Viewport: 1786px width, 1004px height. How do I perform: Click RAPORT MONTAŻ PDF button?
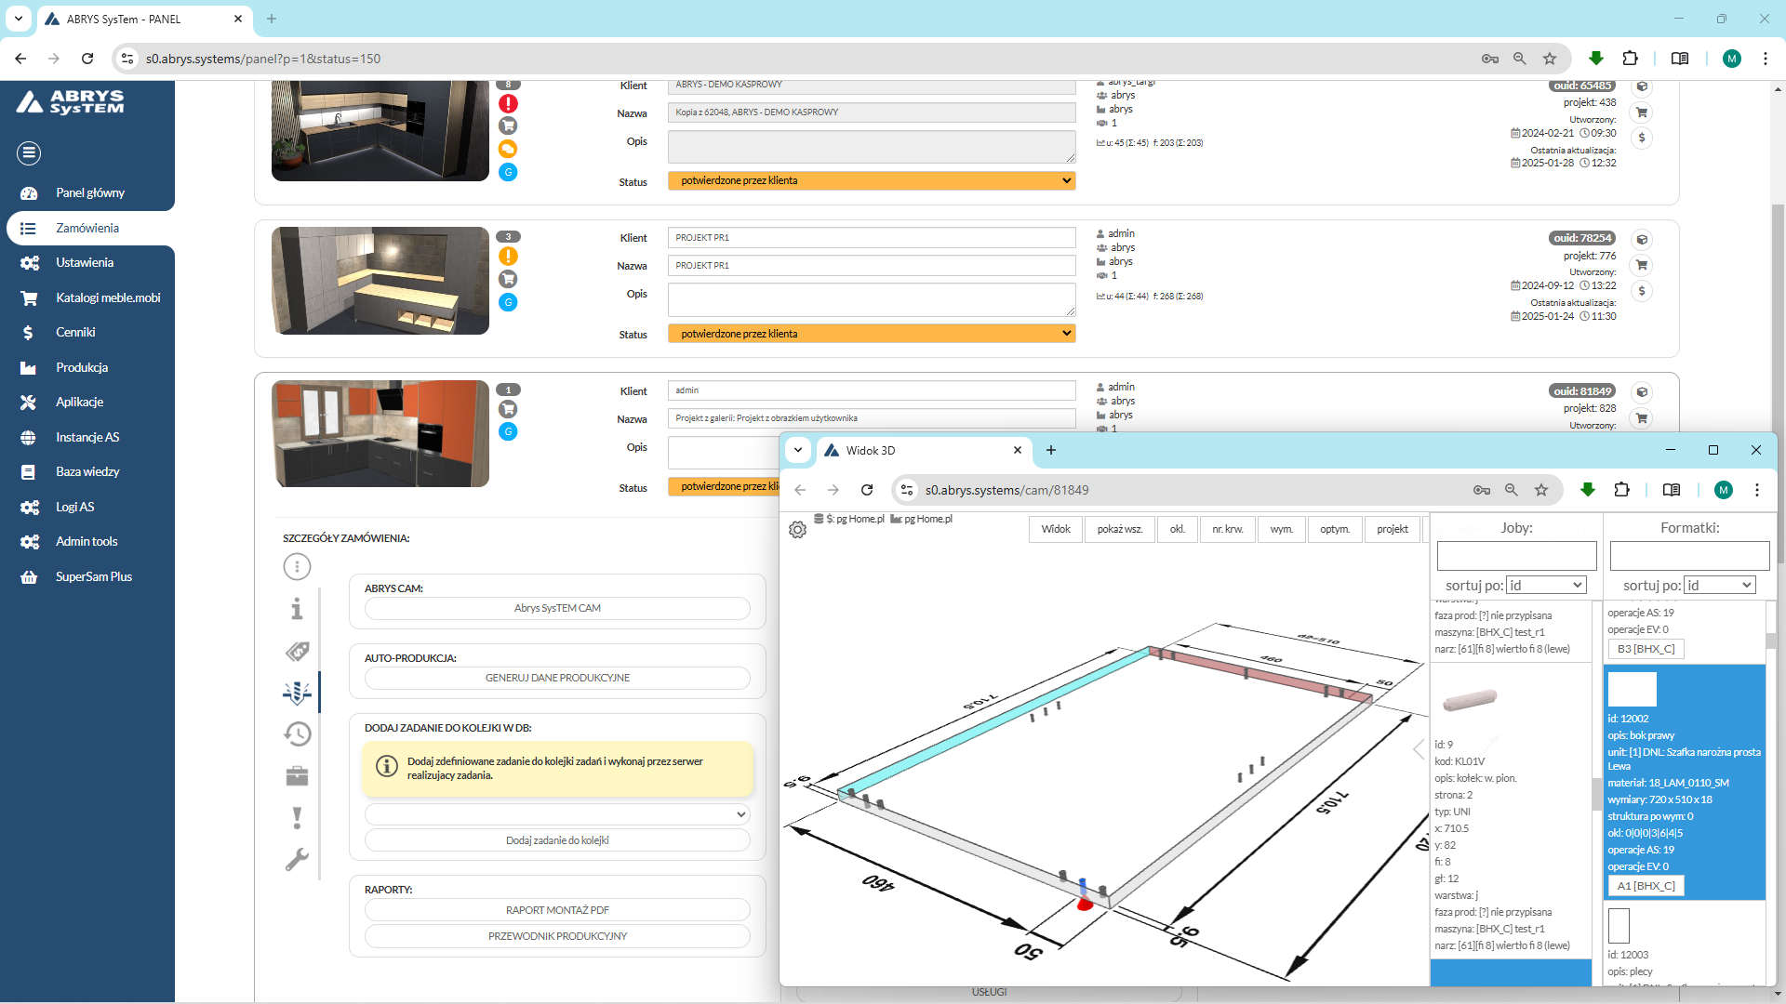(557, 910)
